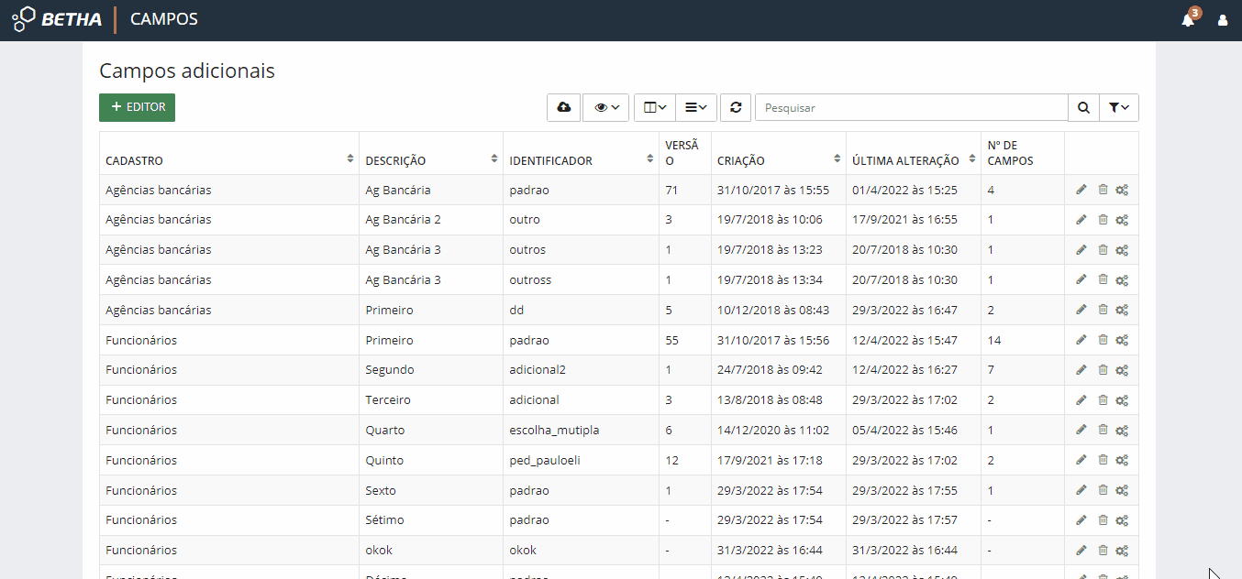
Task: Click trash icon for Quarto row
Action: [1103, 430]
